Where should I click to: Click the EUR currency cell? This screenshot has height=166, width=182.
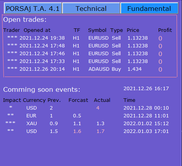point(31,116)
